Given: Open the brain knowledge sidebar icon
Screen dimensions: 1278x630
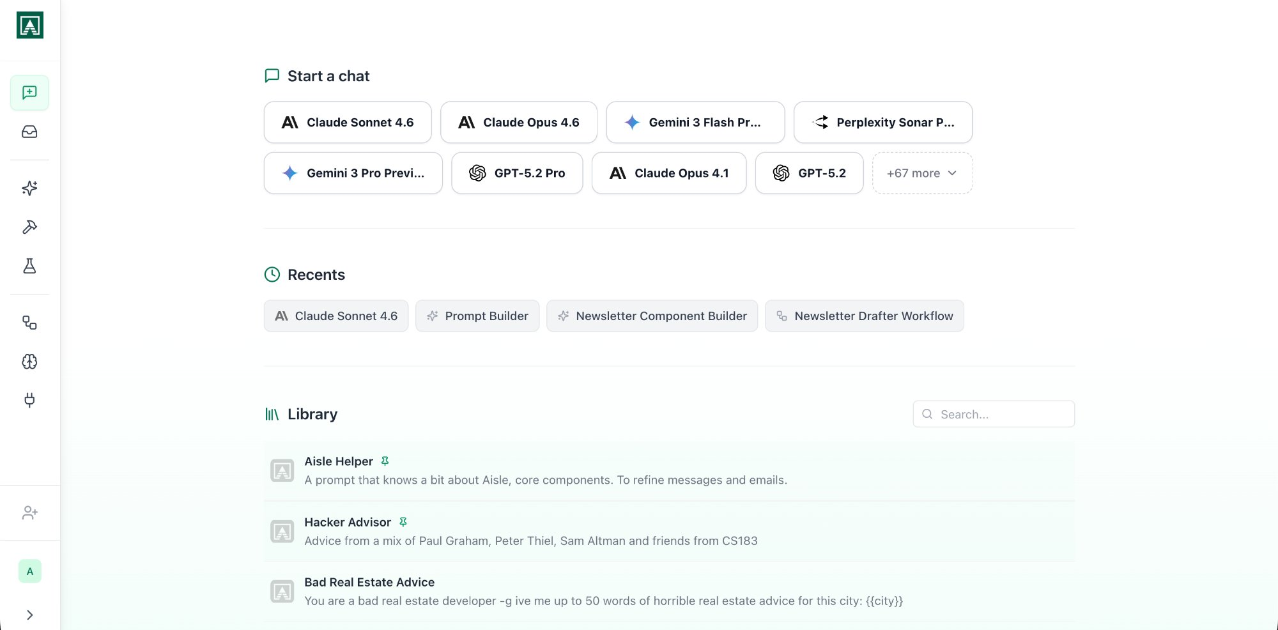Looking at the screenshot, I should click(29, 362).
